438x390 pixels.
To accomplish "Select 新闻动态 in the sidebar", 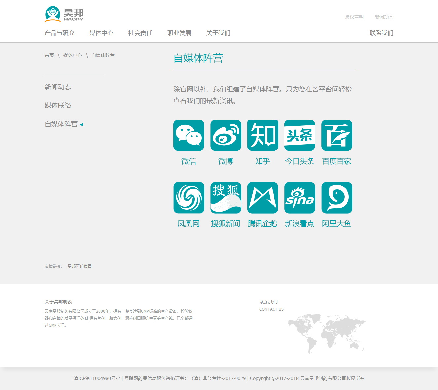I will (58, 87).
